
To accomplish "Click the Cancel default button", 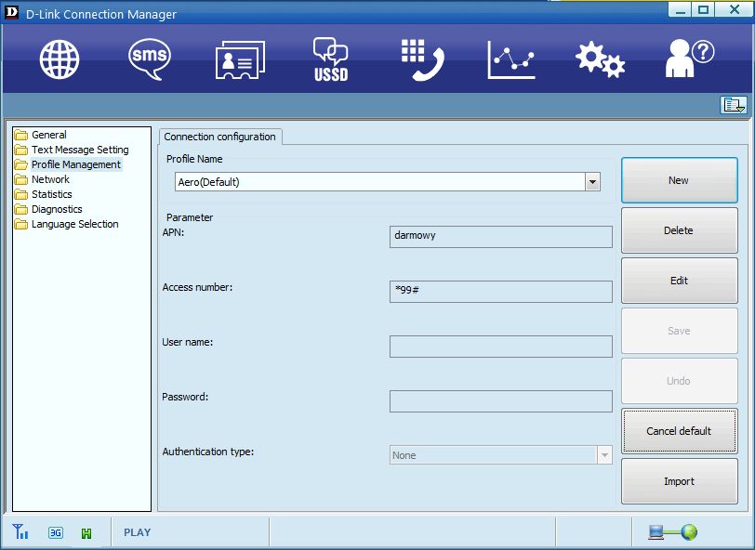I will pos(680,431).
